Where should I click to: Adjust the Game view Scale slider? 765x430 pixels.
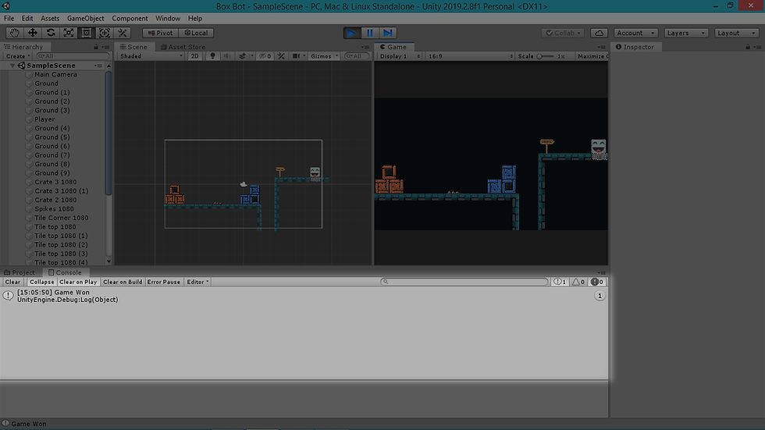(x=545, y=56)
